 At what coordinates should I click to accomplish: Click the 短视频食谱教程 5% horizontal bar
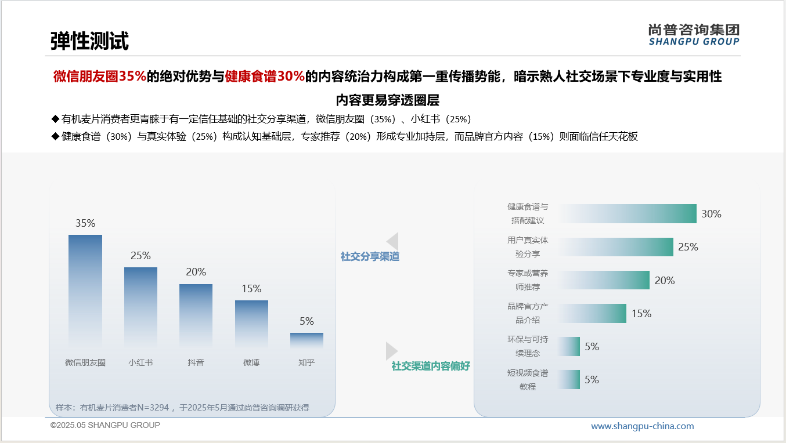(569, 379)
